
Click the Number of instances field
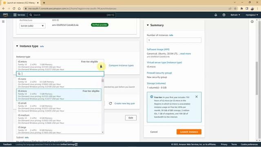click(174, 40)
